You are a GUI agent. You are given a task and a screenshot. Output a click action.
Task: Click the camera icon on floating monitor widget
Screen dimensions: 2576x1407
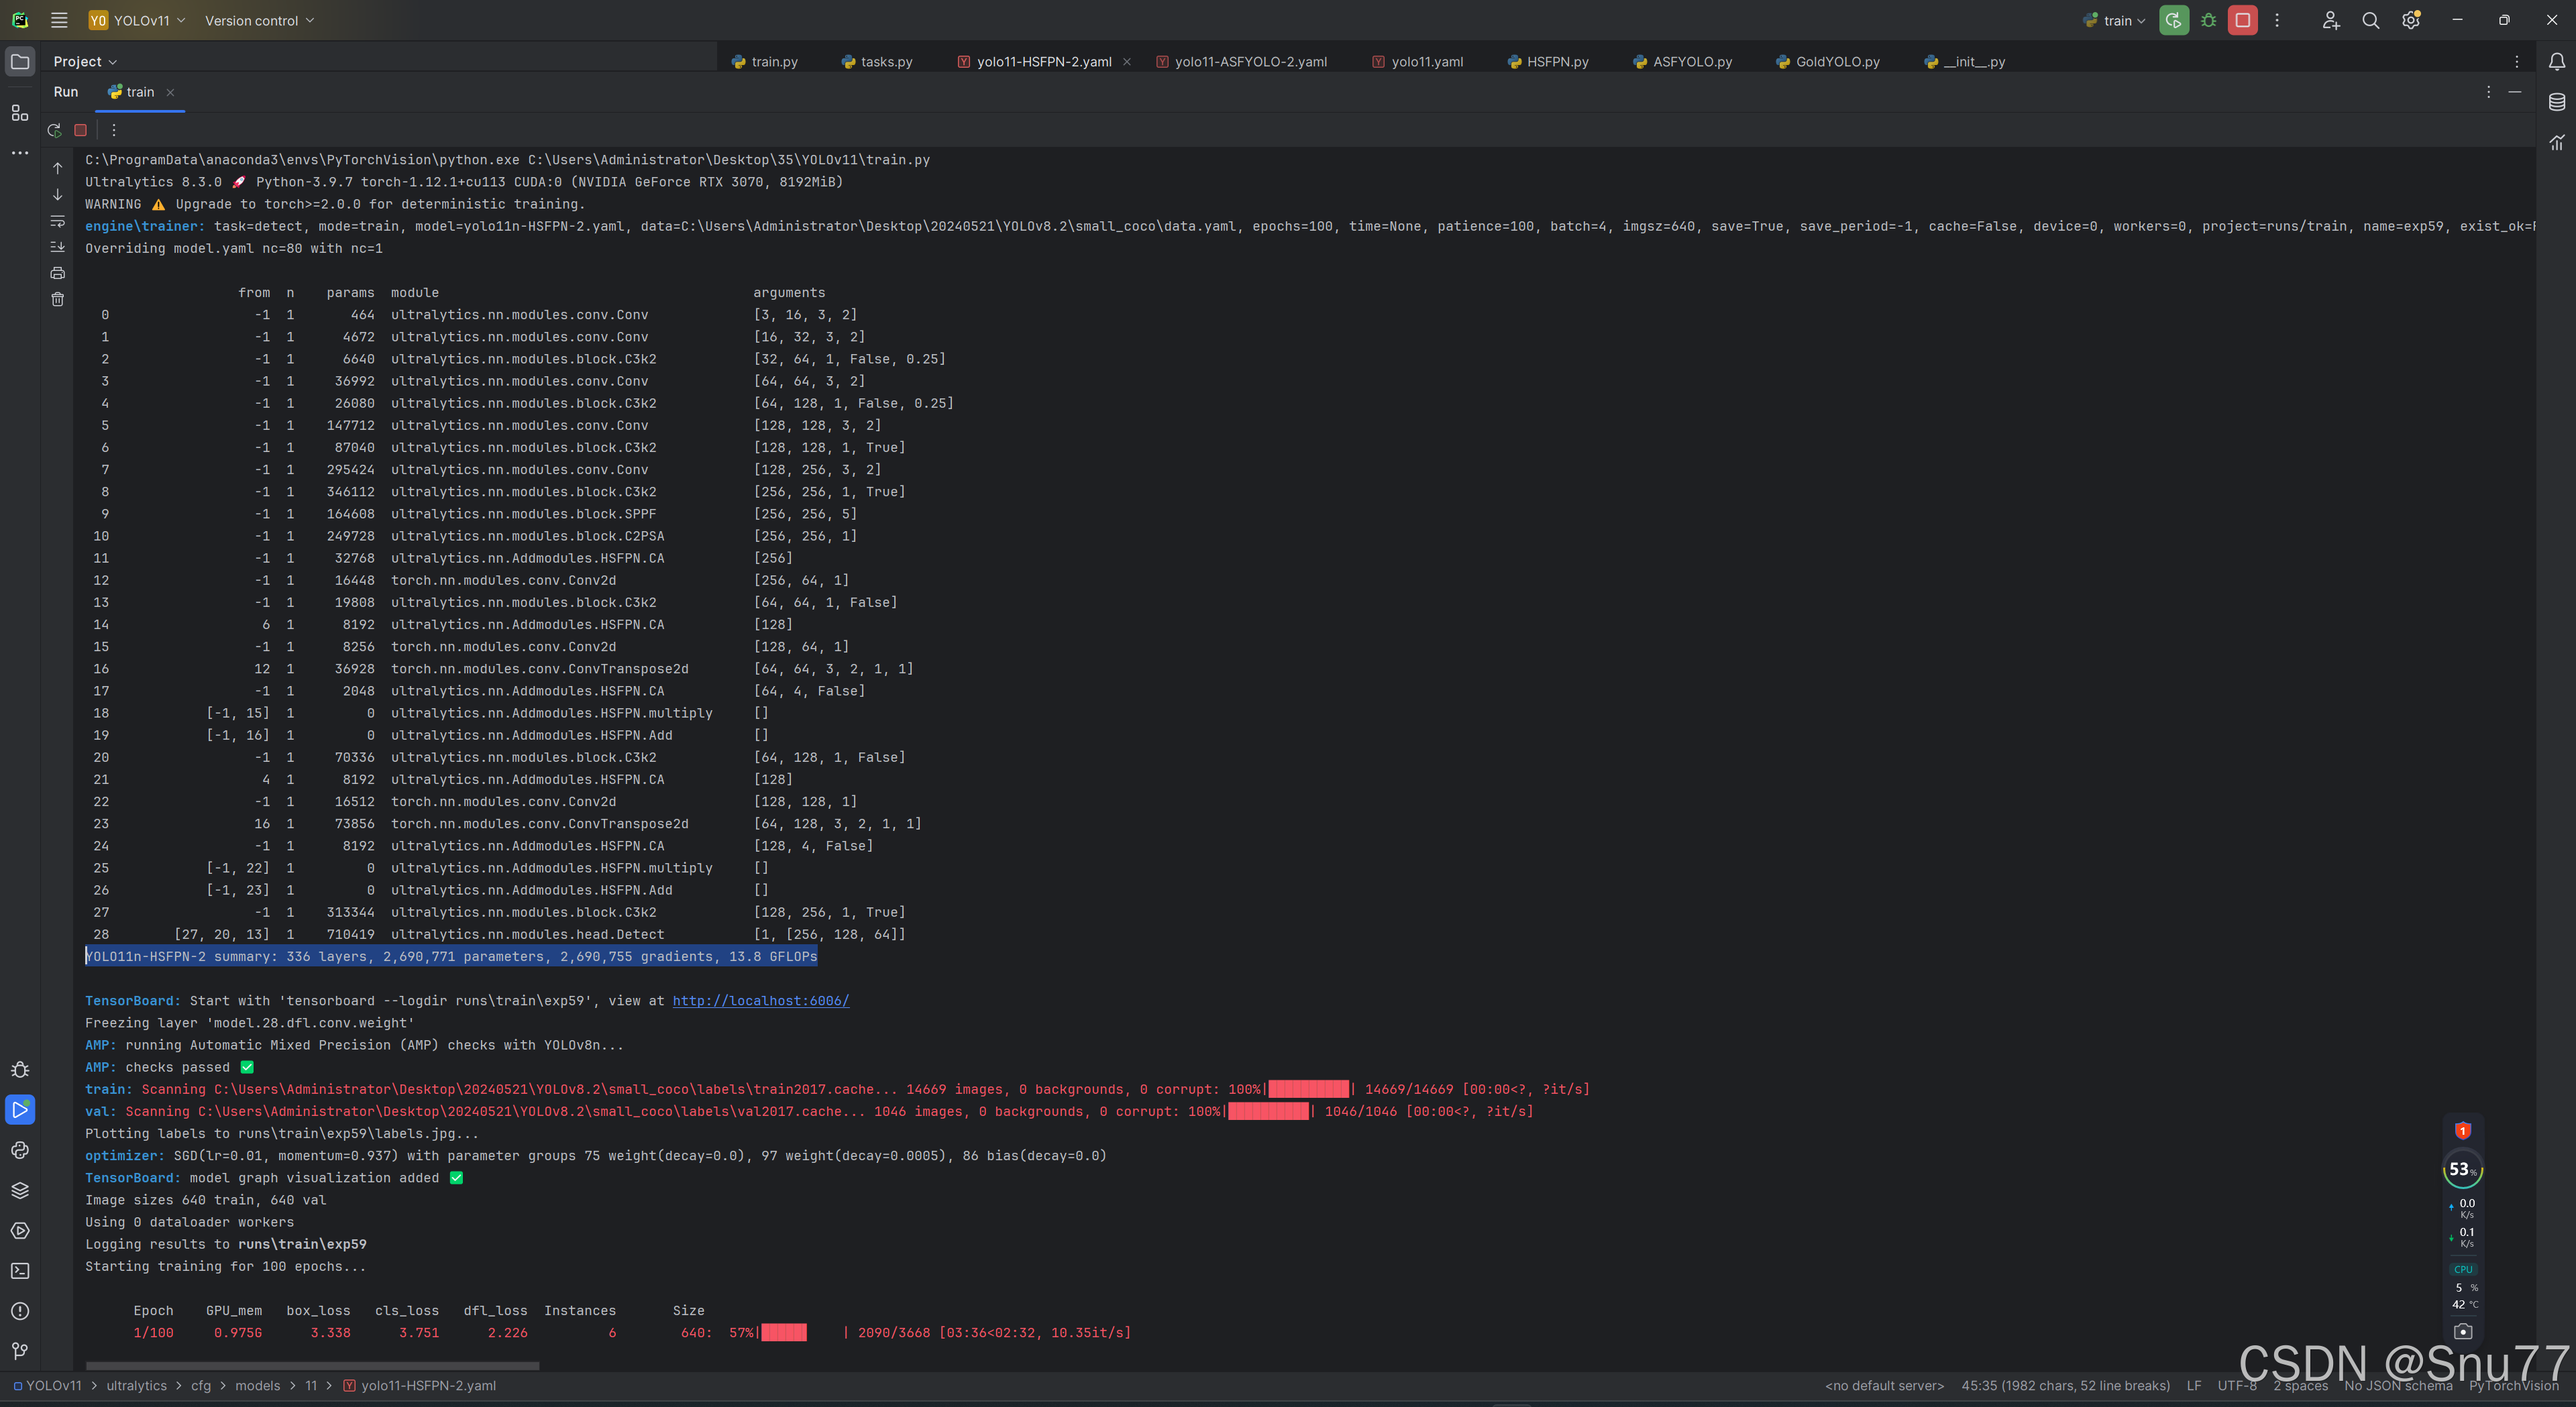(x=2463, y=1331)
